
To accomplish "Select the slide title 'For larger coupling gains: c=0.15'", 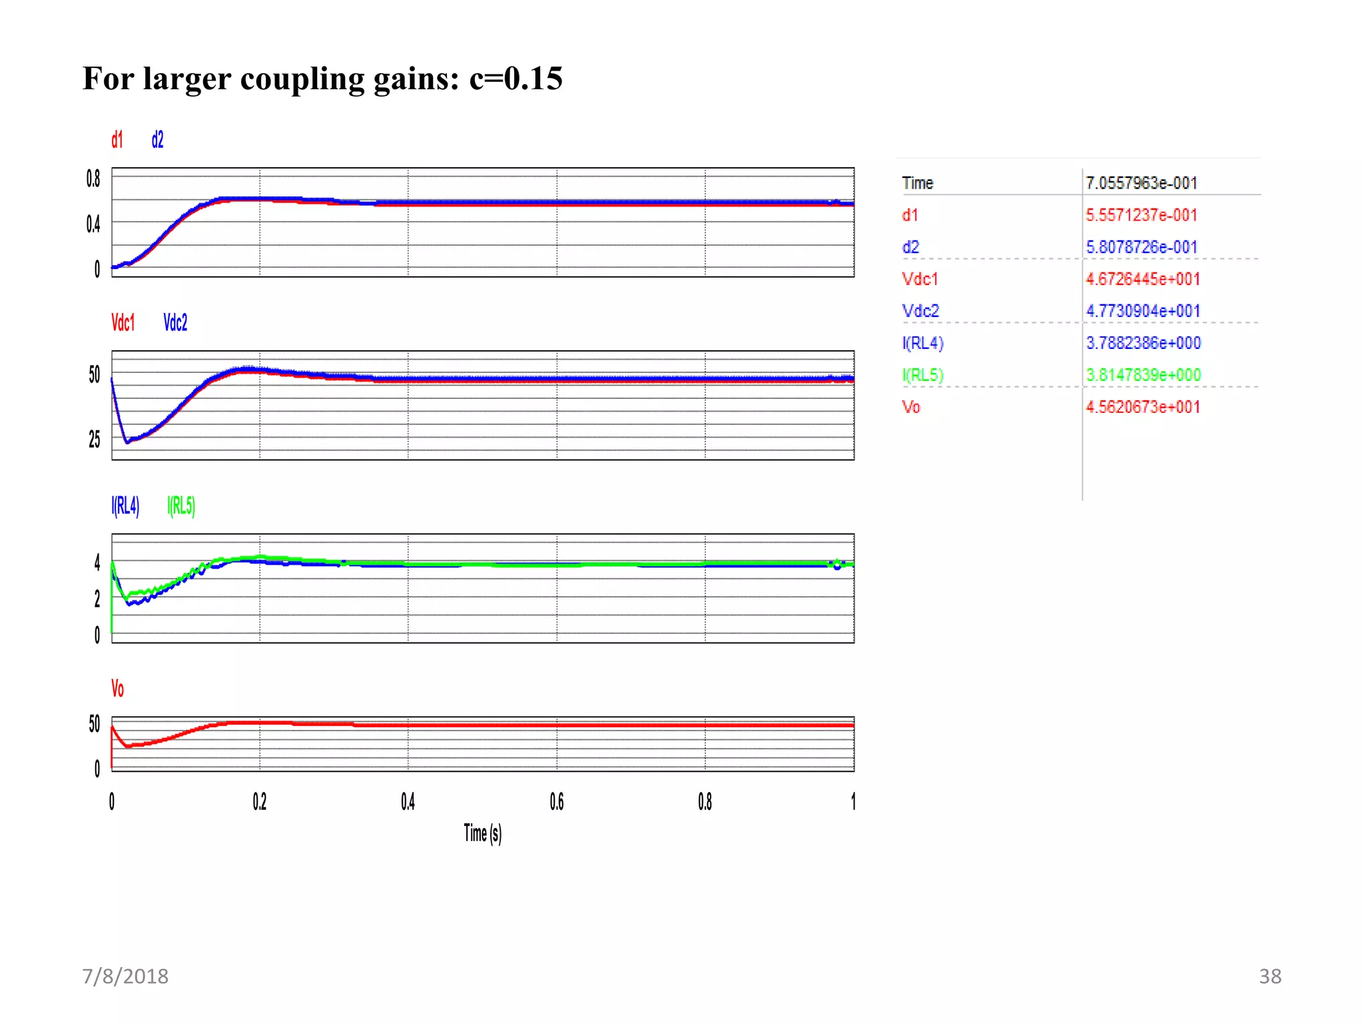I will click(x=323, y=79).
